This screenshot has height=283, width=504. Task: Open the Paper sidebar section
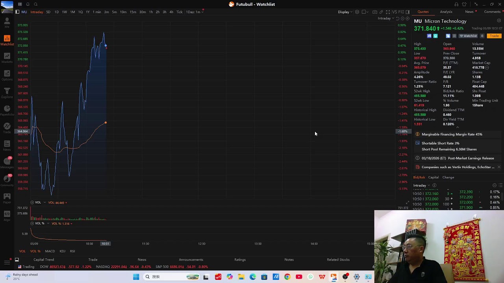tap(7, 198)
